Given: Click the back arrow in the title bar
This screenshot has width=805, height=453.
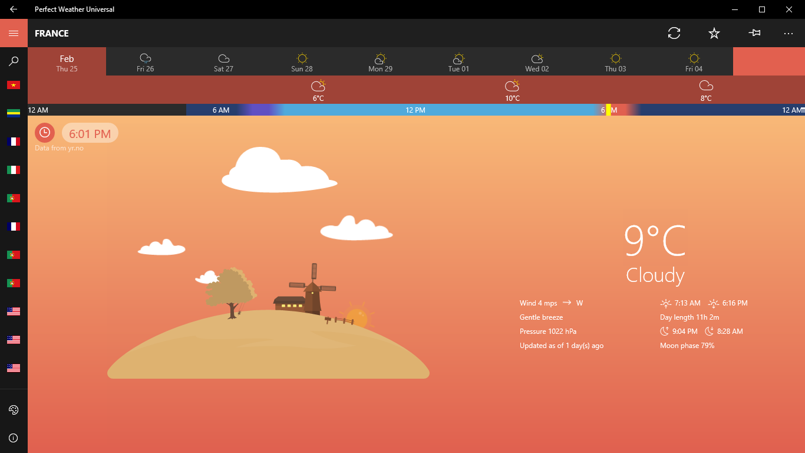Looking at the screenshot, I should click(x=12, y=9).
